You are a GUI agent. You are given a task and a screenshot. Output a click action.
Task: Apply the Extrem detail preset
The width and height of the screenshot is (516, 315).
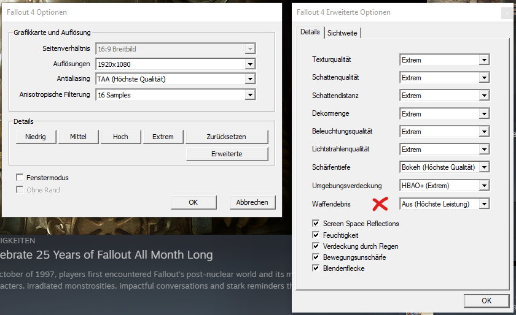[x=163, y=137]
